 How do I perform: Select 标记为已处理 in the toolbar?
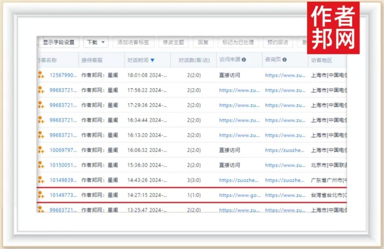coord(238,42)
